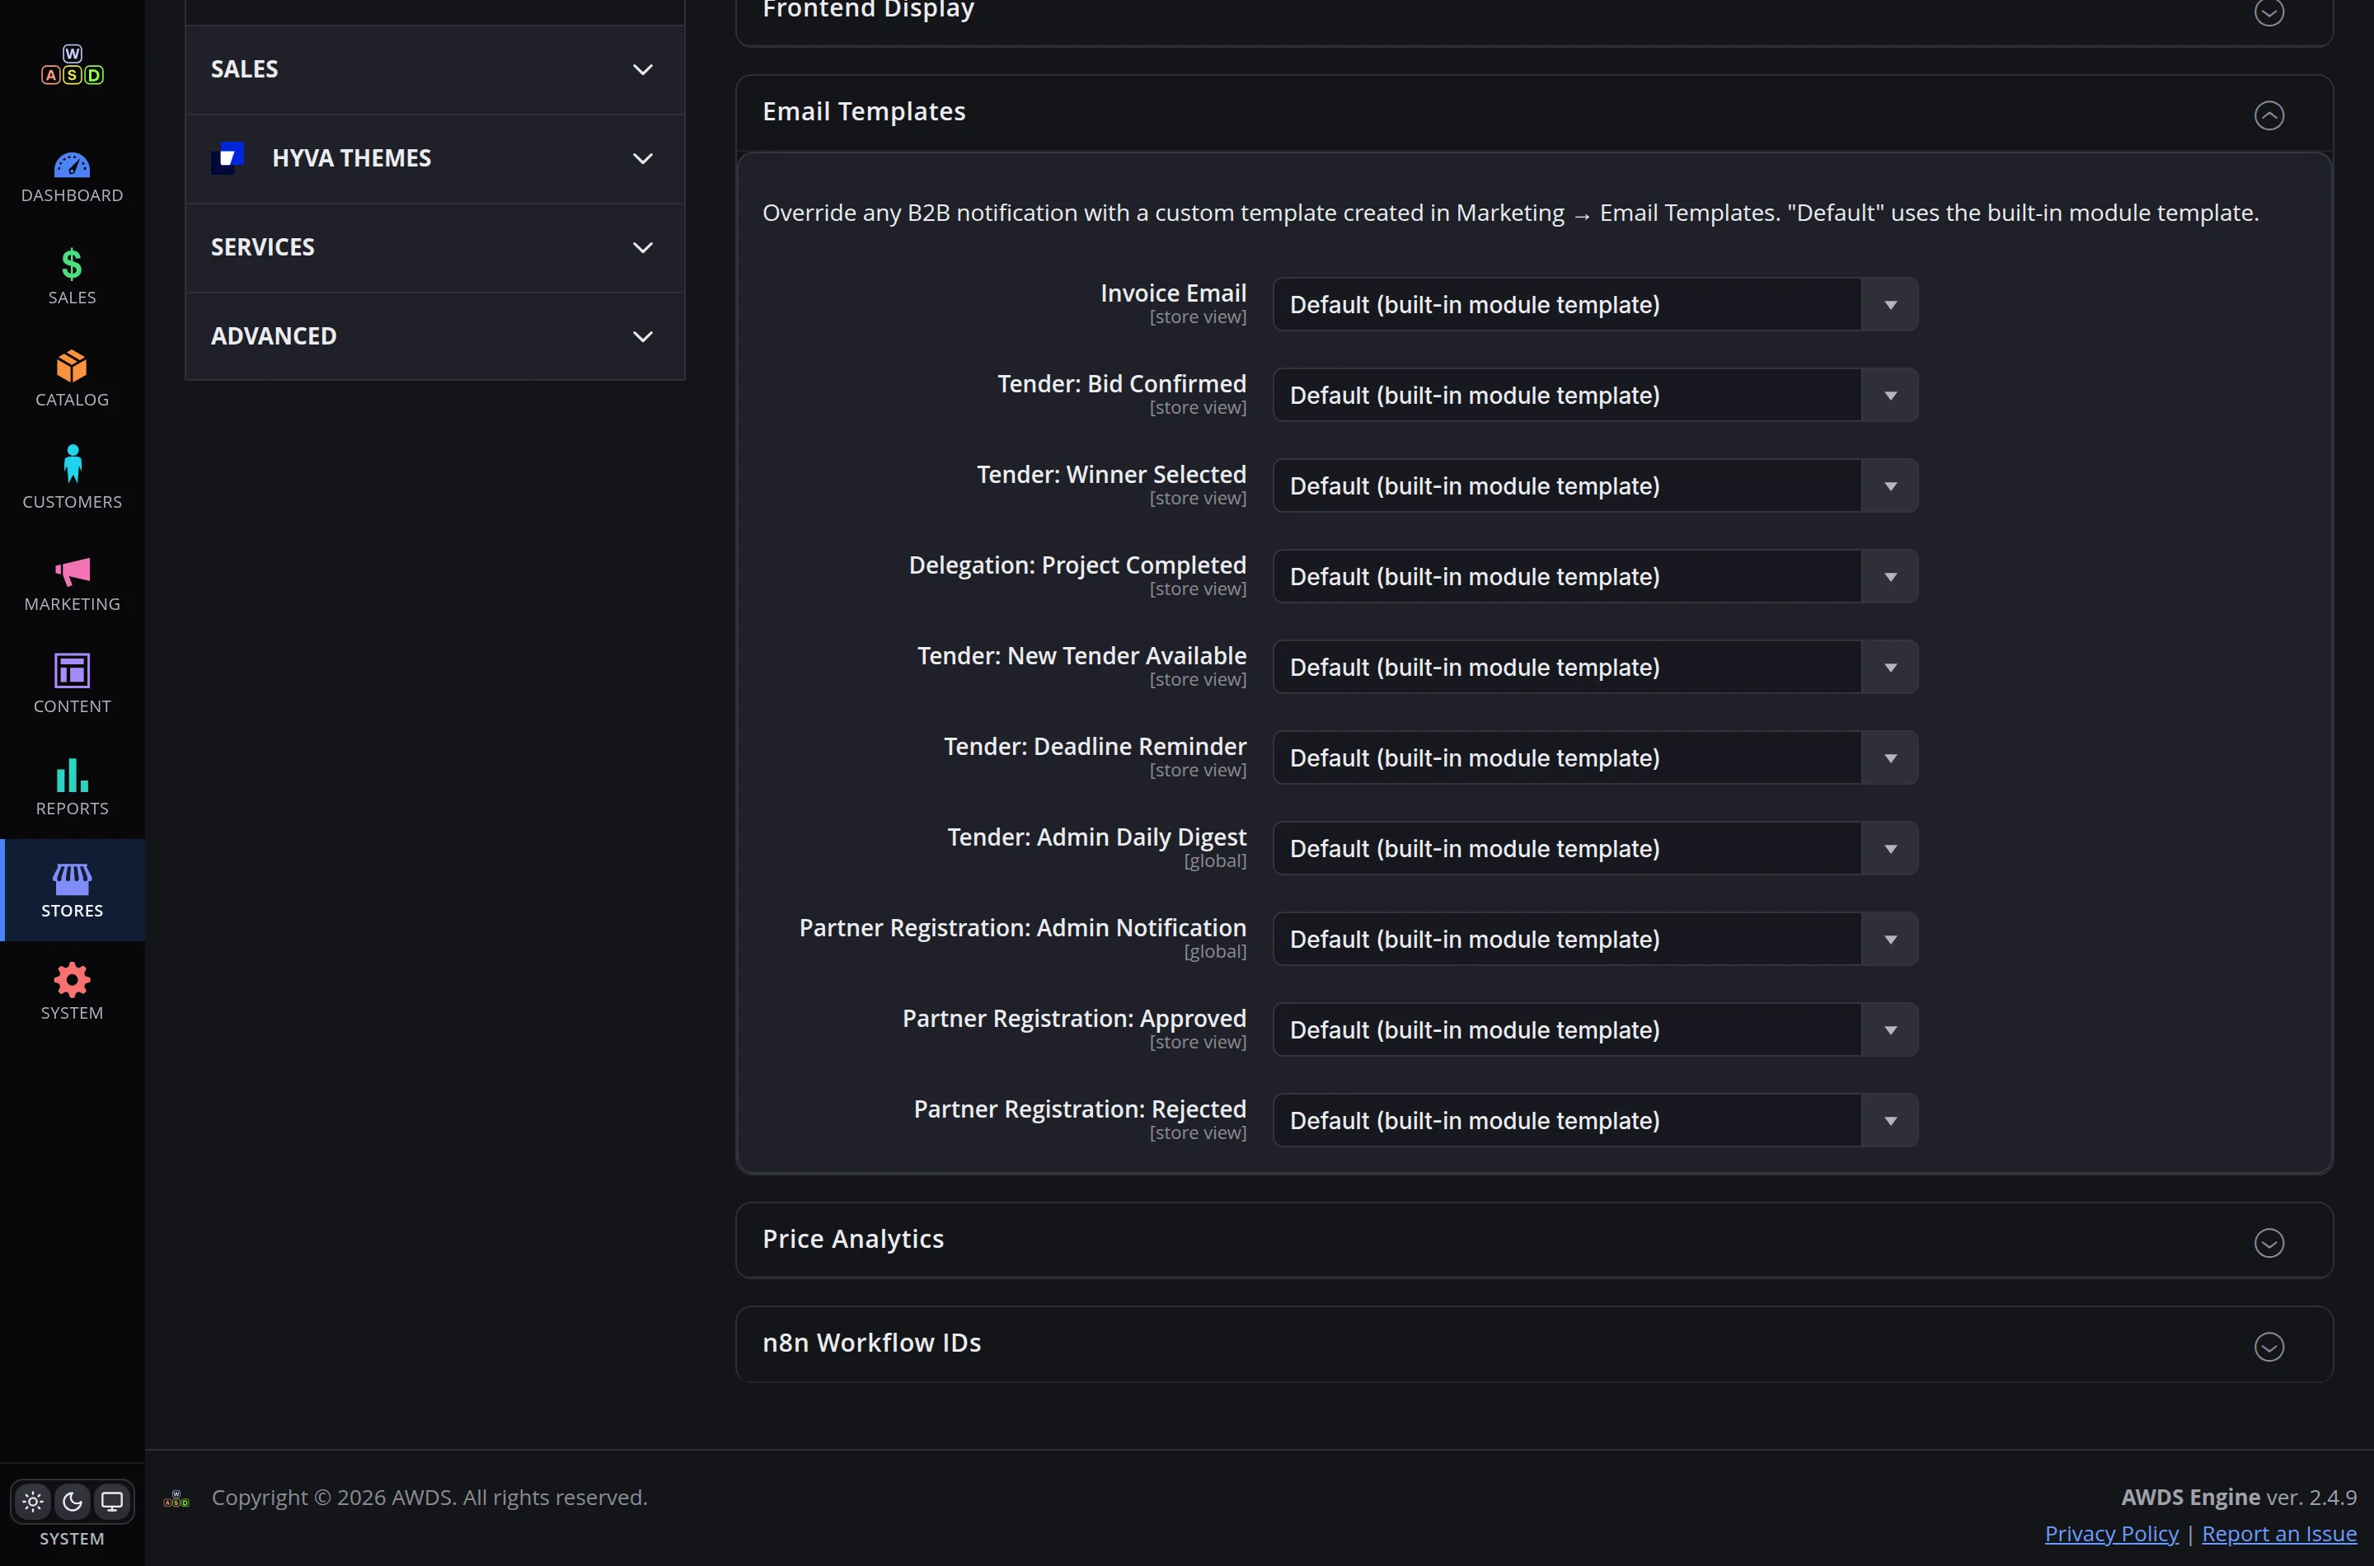Click the copyright 2026 AWDS text
The height and width of the screenshot is (1566, 2374).
429,1498
